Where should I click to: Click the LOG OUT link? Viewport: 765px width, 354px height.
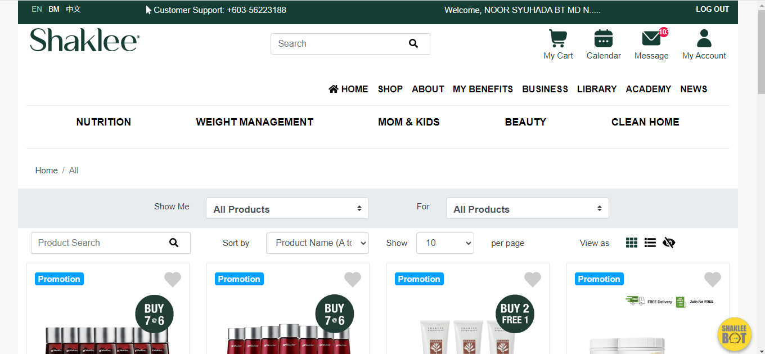712,9
